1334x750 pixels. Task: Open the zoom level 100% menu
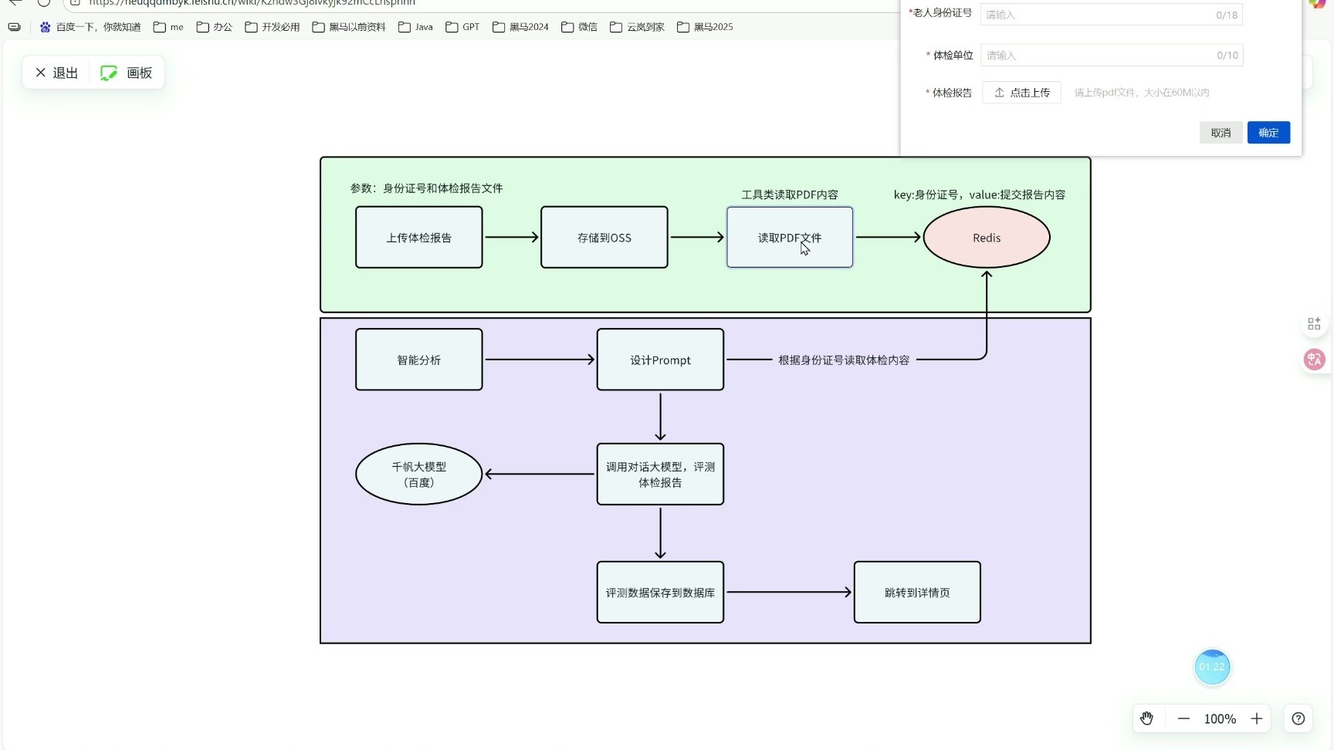(x=1220, y=718)
